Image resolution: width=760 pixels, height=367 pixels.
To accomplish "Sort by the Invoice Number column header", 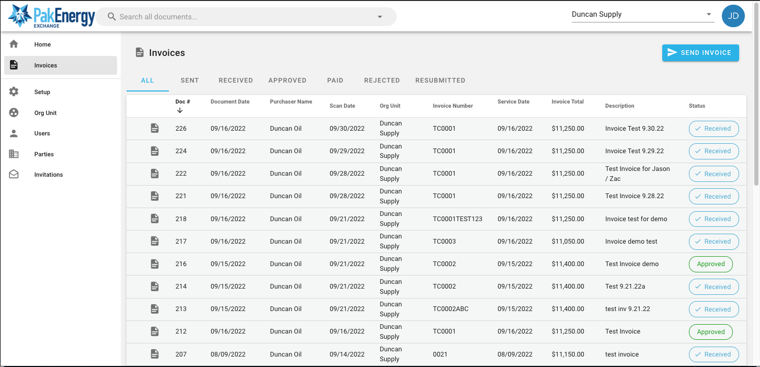I will (x=453, y=106).
